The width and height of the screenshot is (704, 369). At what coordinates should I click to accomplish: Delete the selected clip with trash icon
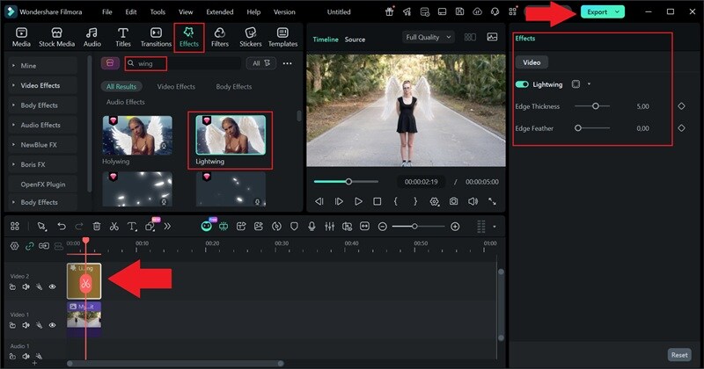click(x=97, y=227)
